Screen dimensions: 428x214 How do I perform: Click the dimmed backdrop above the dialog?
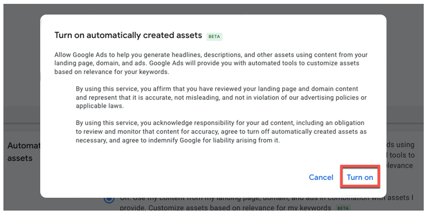click(x=214, y=9)
